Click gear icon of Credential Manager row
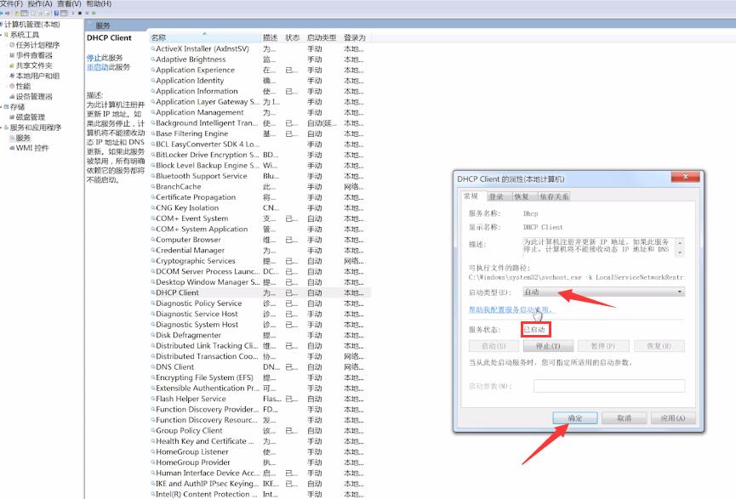This screenshot has height=499, width=736. pos(152,251)
